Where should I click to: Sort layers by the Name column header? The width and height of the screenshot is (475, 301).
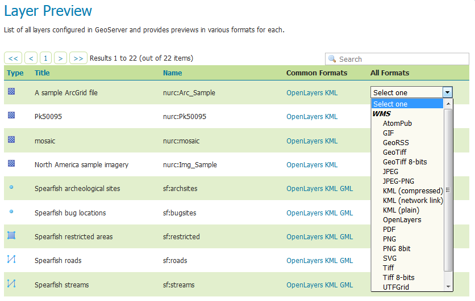(172, 73)
